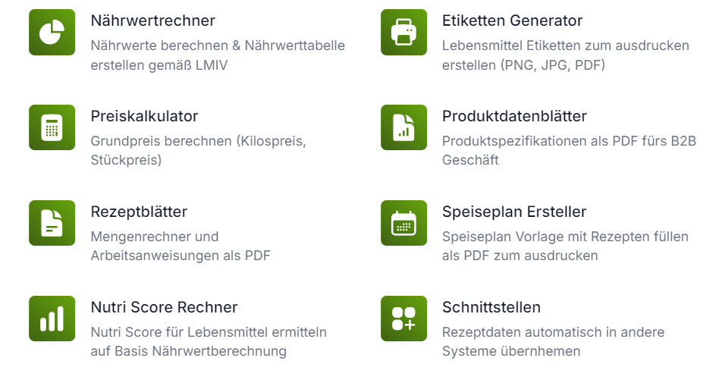Open the Speiseplan Ersteller heading

pyautogui.click(x=514, y=212)
